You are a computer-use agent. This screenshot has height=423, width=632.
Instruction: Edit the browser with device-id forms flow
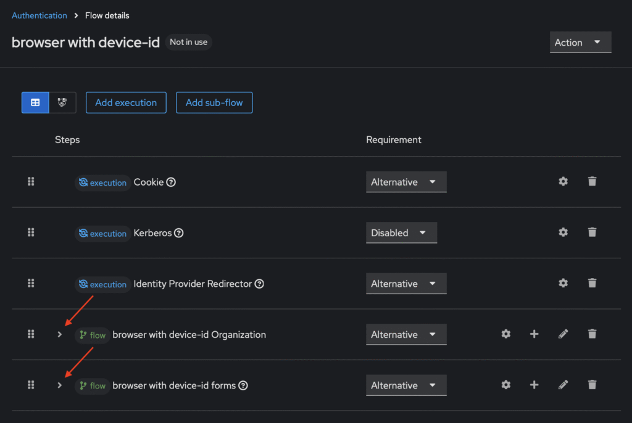click(x=563, y=385)
